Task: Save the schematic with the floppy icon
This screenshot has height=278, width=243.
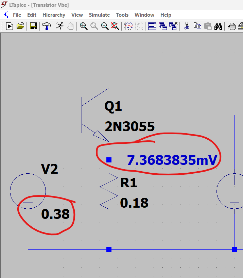Action: [x=33, y=26]
